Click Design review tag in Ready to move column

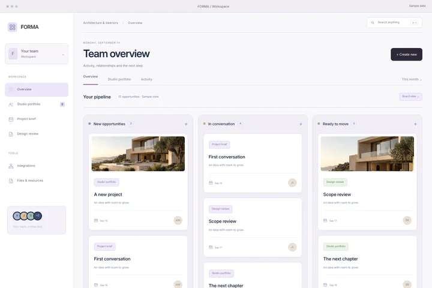click(335, 182)
